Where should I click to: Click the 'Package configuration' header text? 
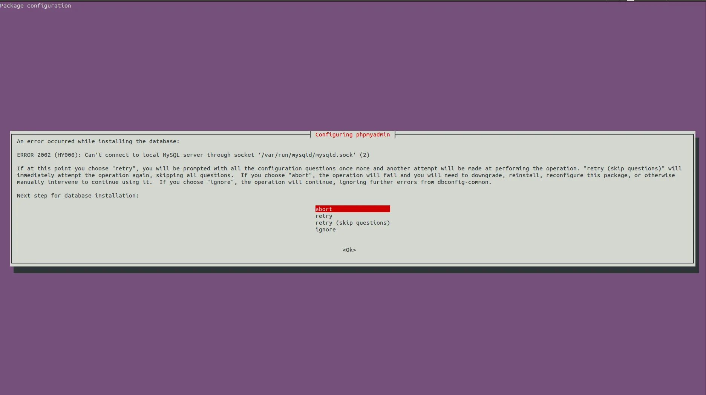pyautogui.click(x=35, y=6)
